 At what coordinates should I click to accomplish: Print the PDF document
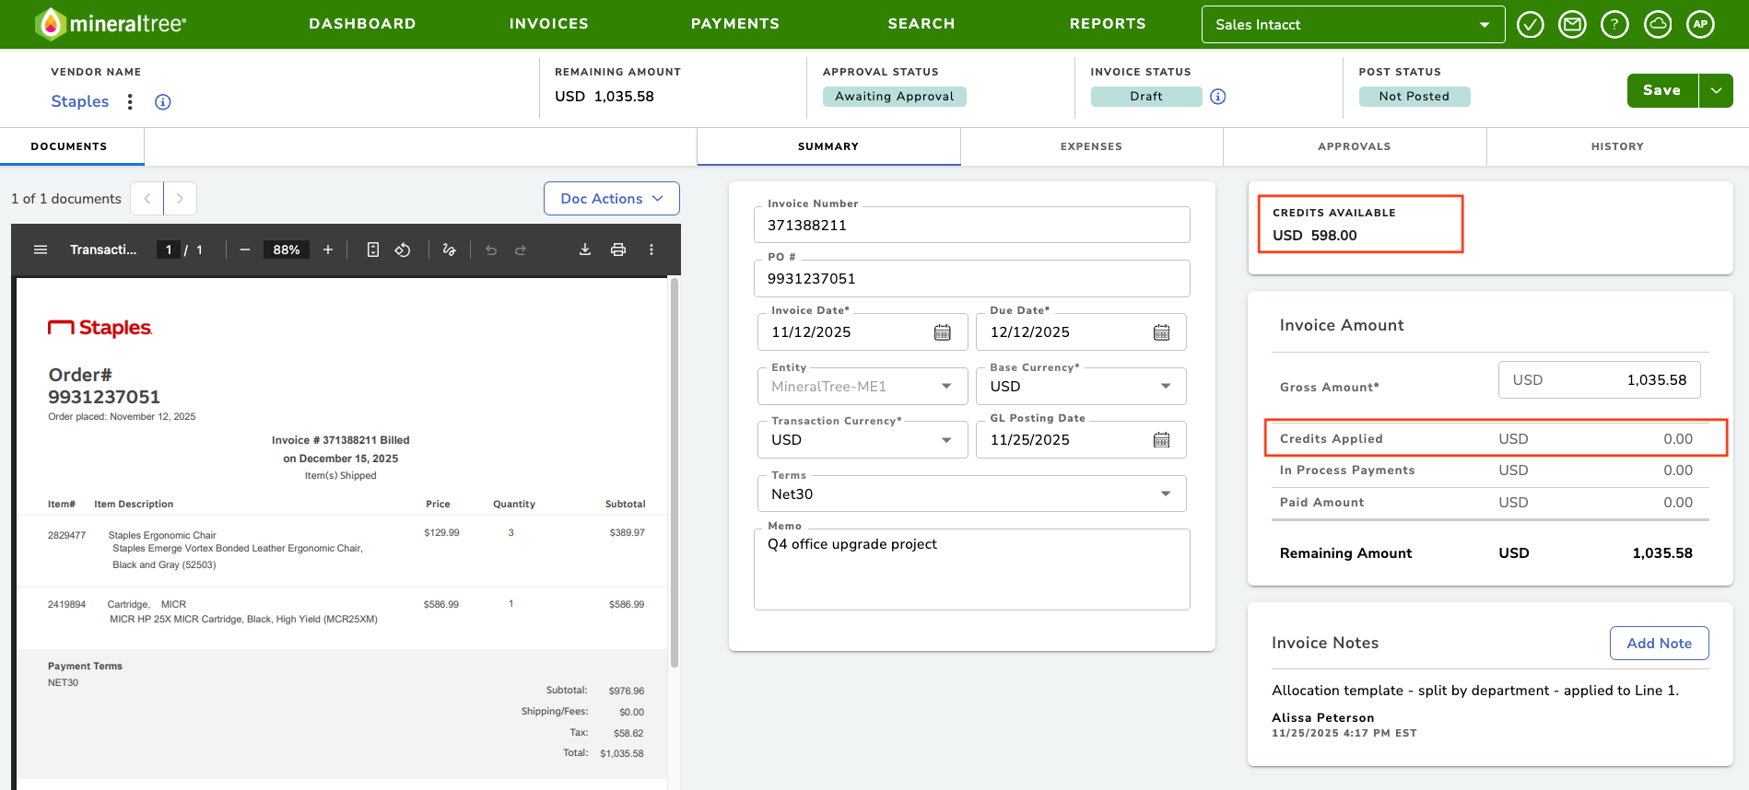click(618, 250)
